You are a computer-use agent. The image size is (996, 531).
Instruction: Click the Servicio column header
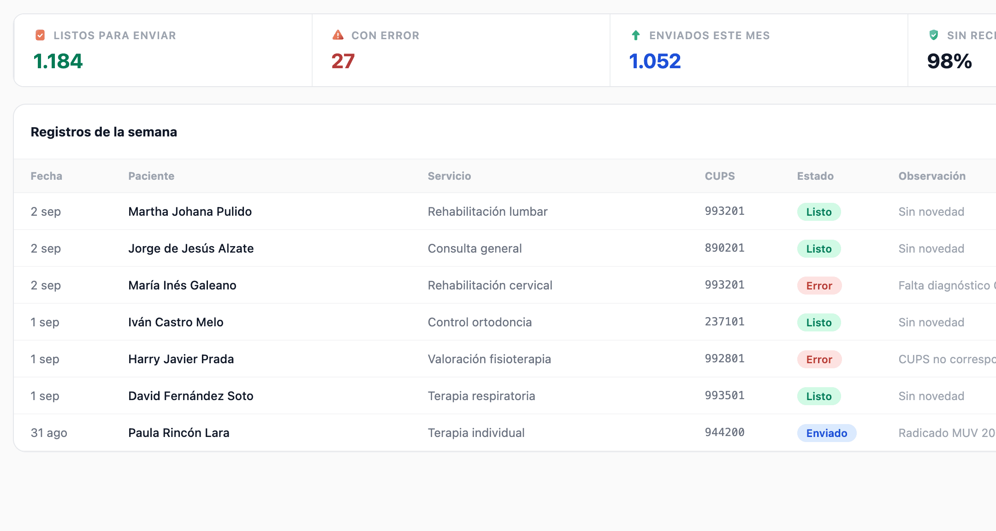pyautogui.click(x=450, y=176)
